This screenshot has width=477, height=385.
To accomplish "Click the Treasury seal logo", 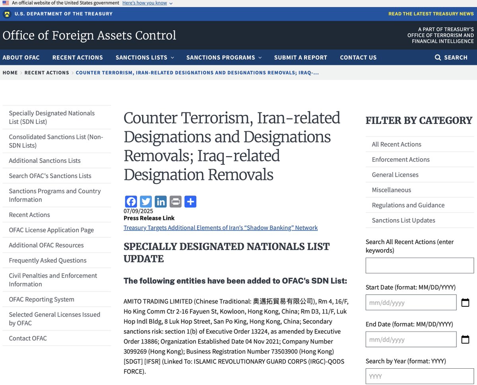I will [x=7, y=14].
